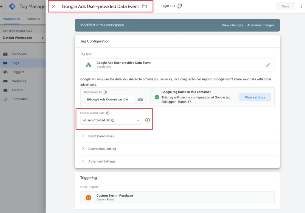Switch to the Versions tab
The image size is (305, 213).
click(x=34, y=19)
